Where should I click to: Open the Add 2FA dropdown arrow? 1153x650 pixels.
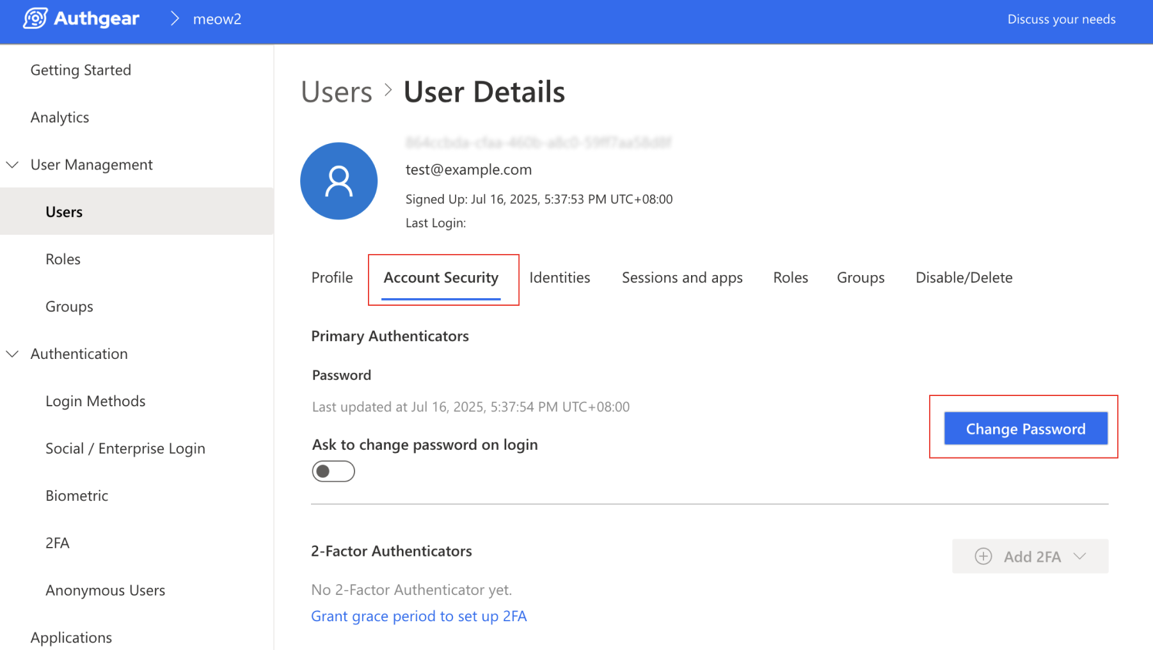(1081, 557)
